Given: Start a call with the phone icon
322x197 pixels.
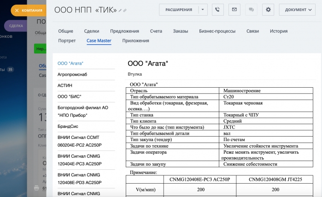Looking at the screenshot, I should point(218,10).
